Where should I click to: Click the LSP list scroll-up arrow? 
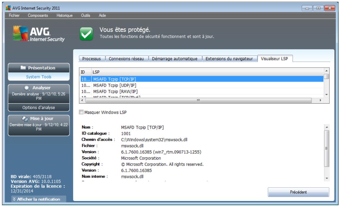326,71
